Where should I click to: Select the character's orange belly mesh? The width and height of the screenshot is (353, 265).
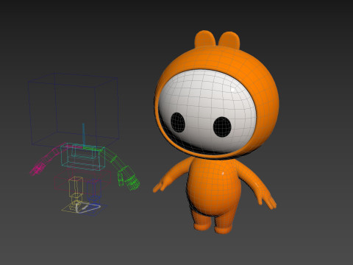(x=214, y=187)
